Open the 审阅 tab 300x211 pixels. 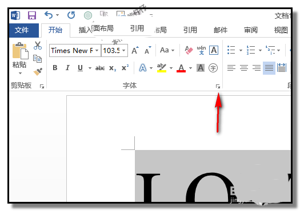point(251,30)
